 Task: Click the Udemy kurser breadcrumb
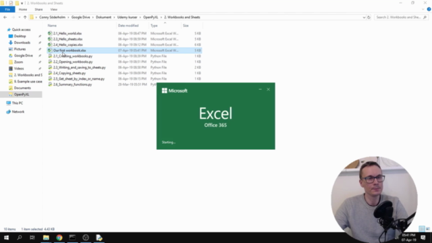[127, 17]
